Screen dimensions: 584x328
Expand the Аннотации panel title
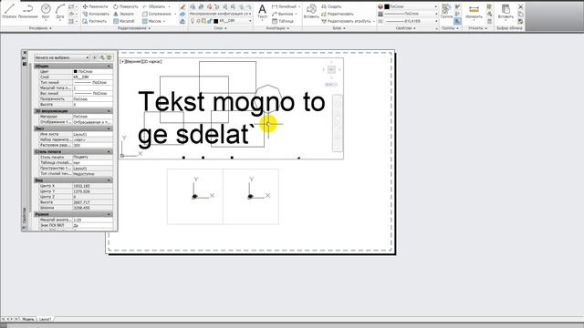point(277,28)
